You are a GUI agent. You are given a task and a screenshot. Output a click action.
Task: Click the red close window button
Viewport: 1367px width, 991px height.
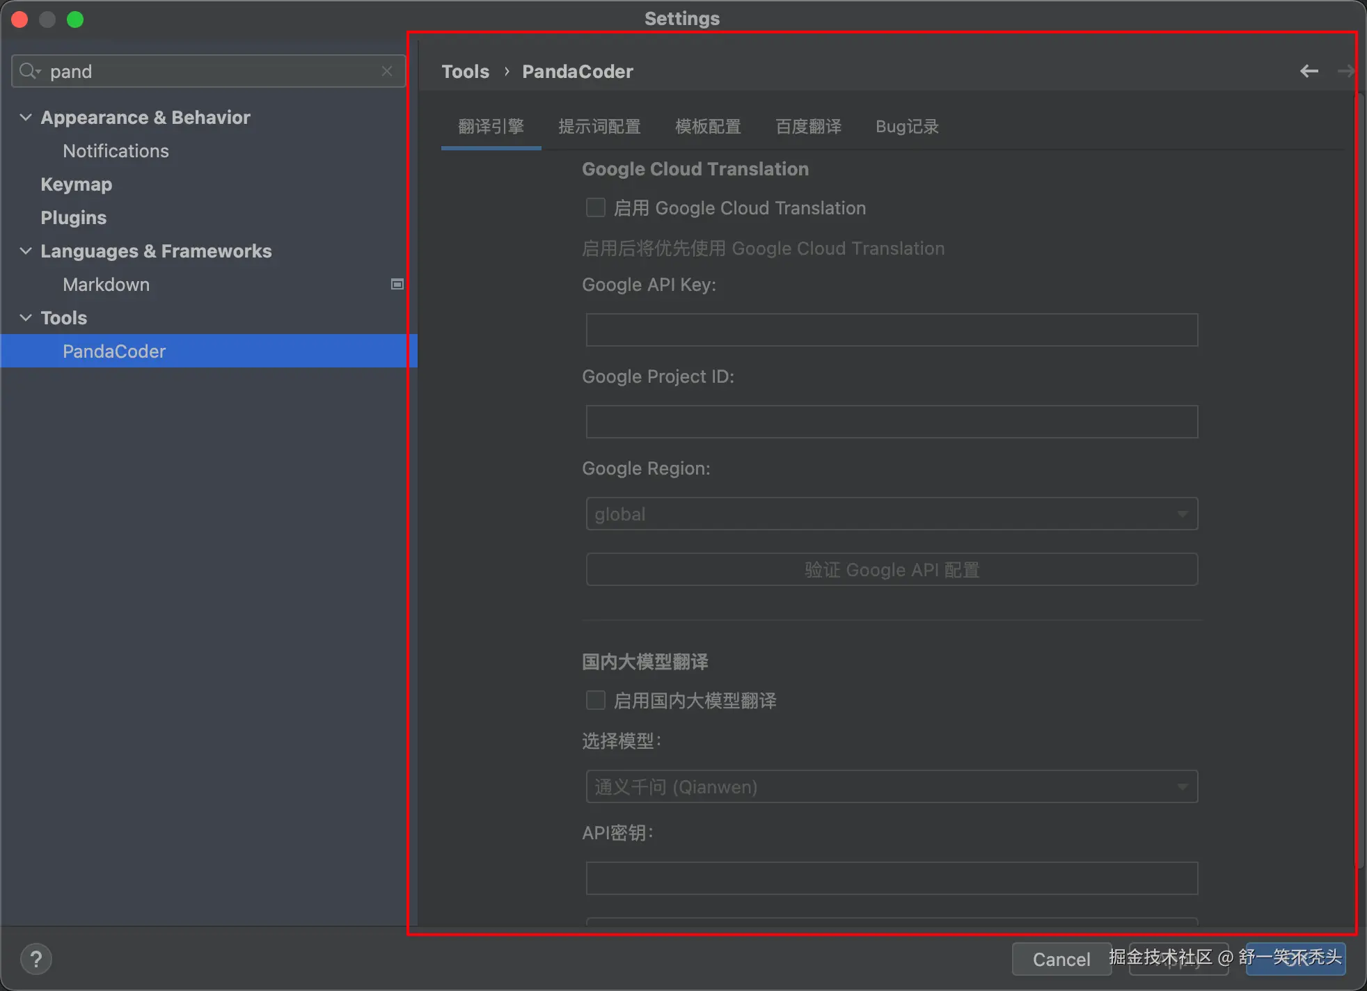click(x=19, y=19)
